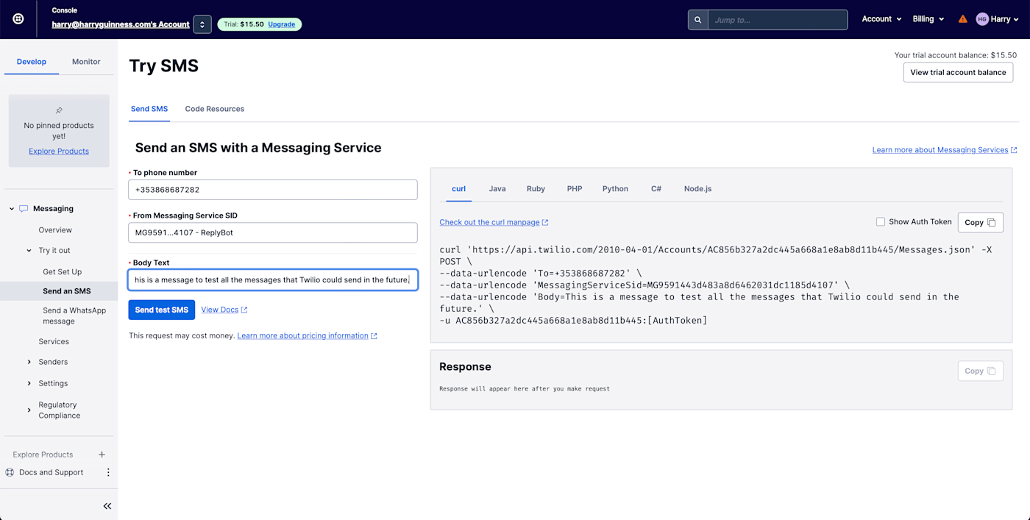Click the orange warning triangle icon
This screenshot has width=1030, height=520.
tap(962, 19)
